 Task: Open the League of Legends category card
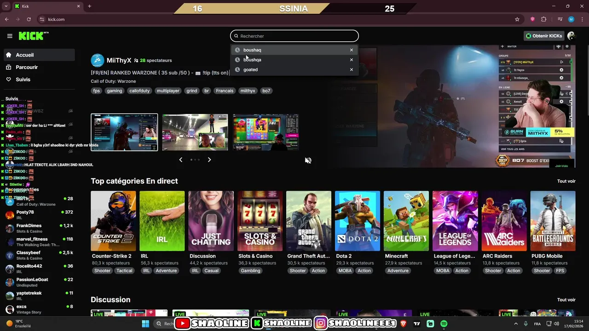tap(455, 221)
